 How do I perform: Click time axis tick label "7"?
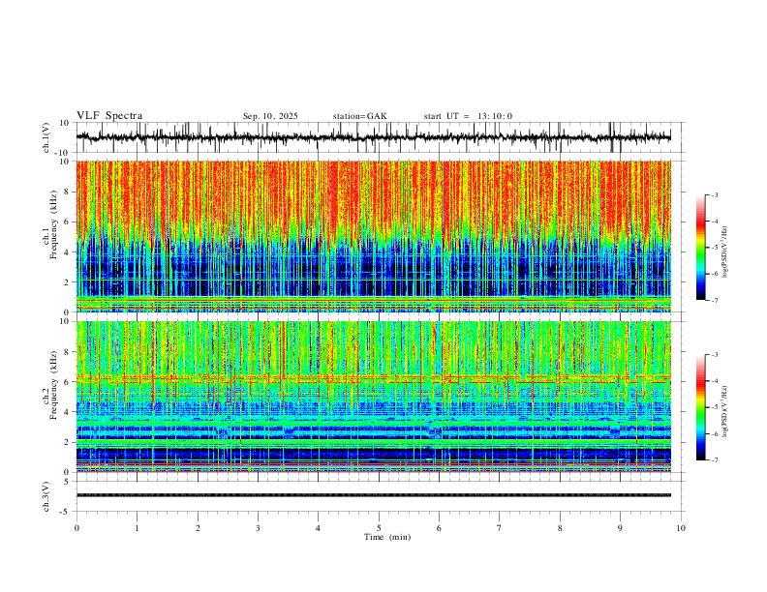pyautogui.click(x=500, y=528)
